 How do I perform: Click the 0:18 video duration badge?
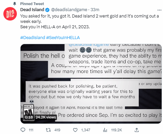coord(29,117)
